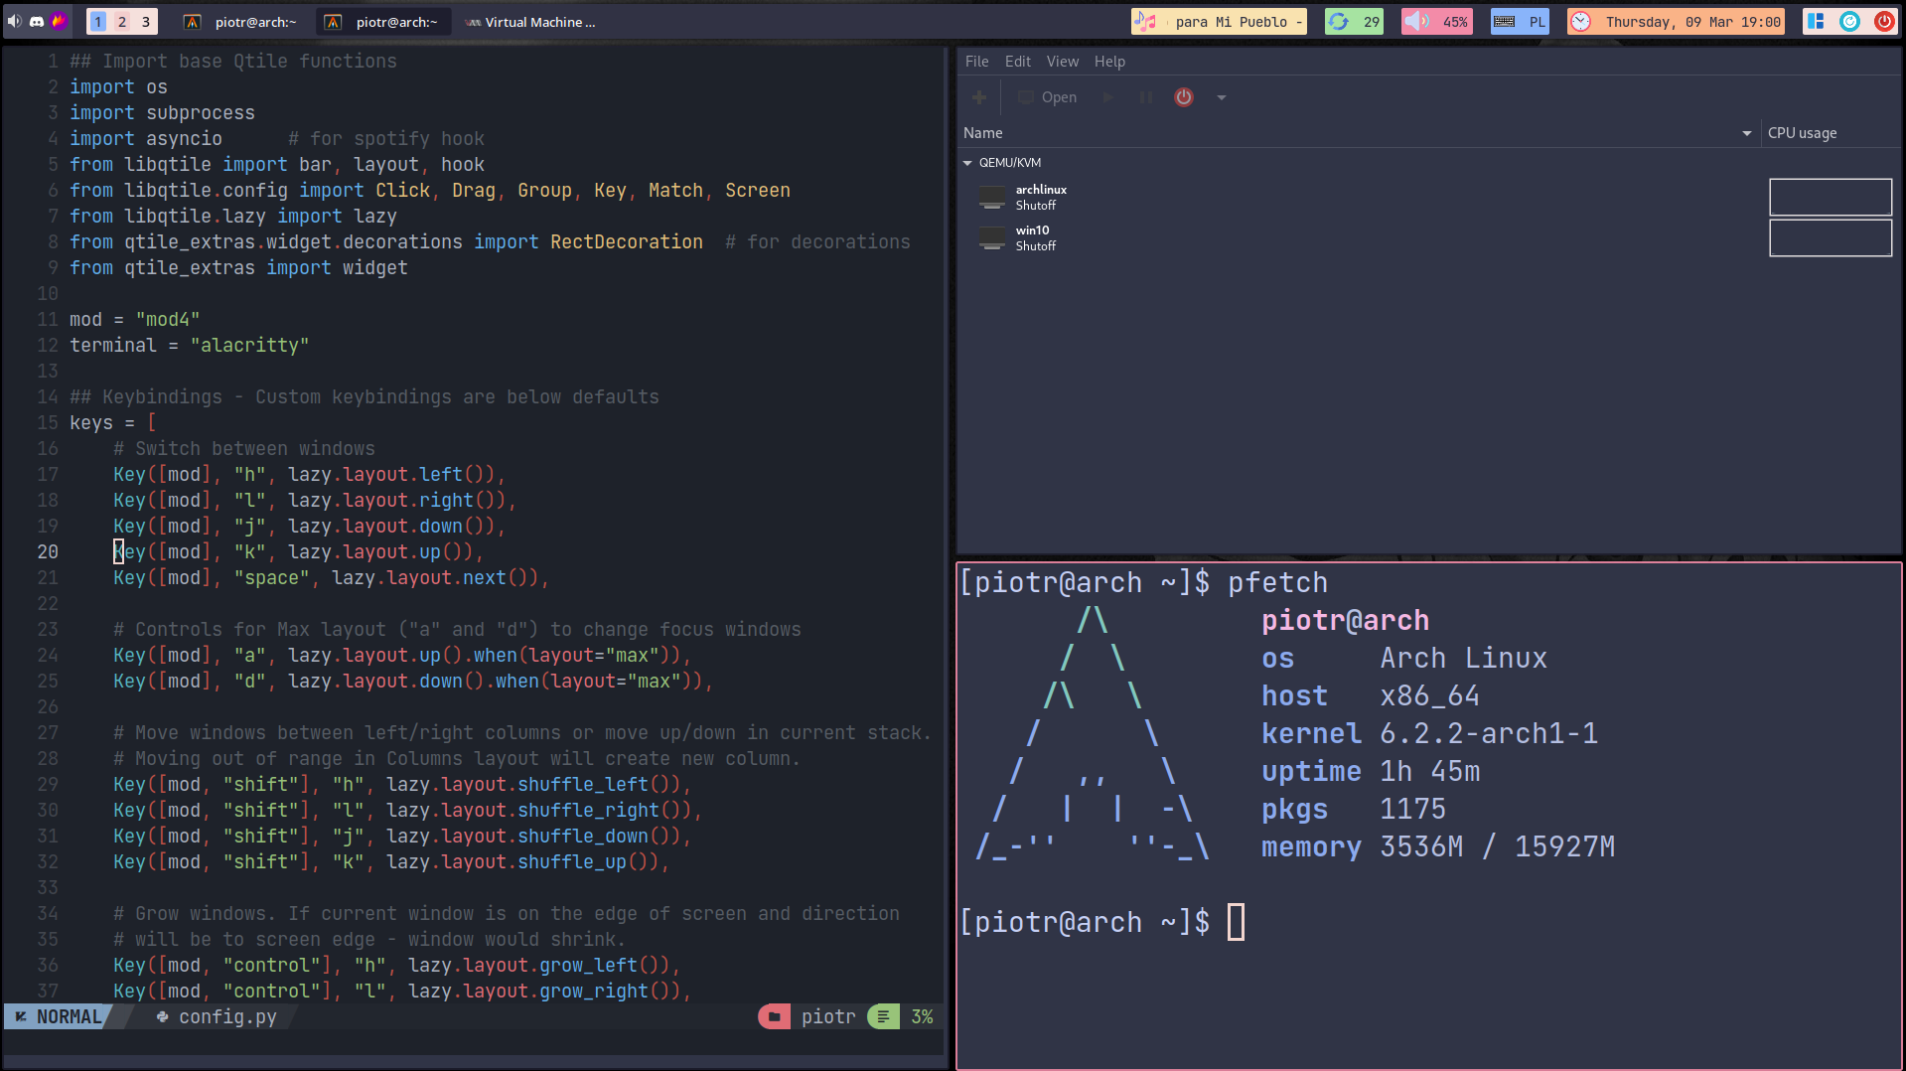Click the red folder icon in vim statusline
1906x1071 pixels.
pyautogui.click(x=774, y=1016)
